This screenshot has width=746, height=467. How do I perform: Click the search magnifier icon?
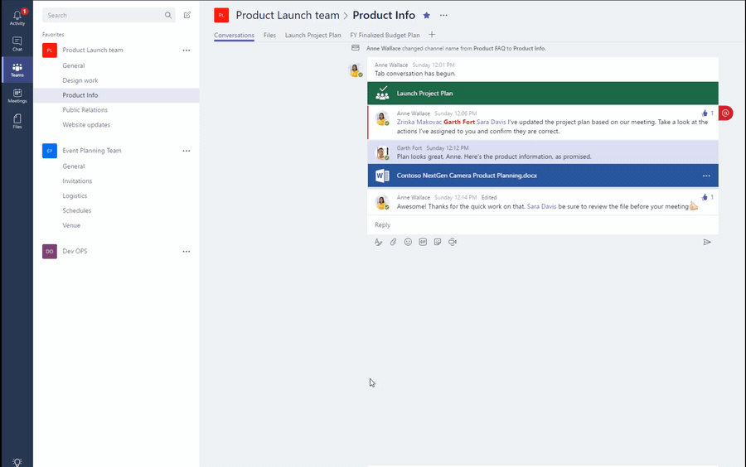coord(168,15)
